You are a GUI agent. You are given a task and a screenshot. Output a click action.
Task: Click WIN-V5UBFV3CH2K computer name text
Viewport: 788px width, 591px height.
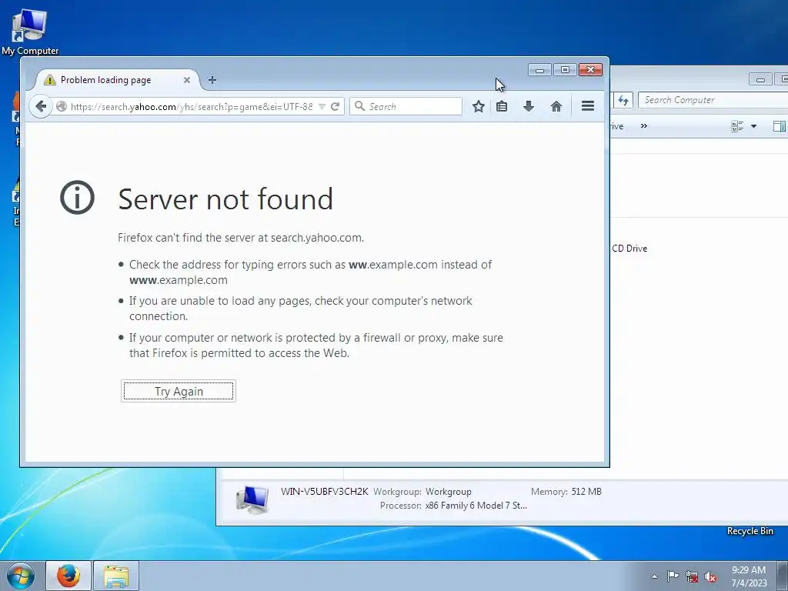325,492
